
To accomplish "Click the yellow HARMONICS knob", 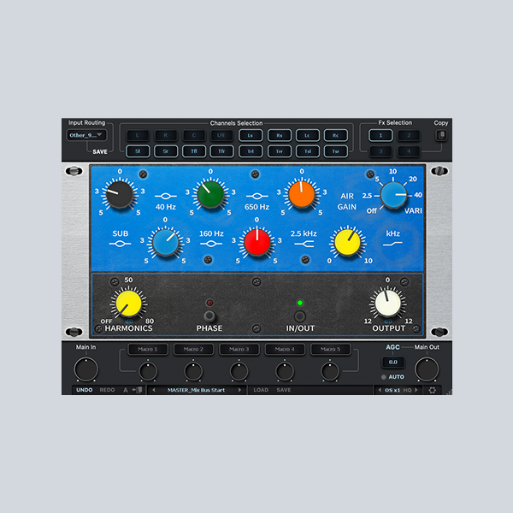I will [x=128, y=304].
